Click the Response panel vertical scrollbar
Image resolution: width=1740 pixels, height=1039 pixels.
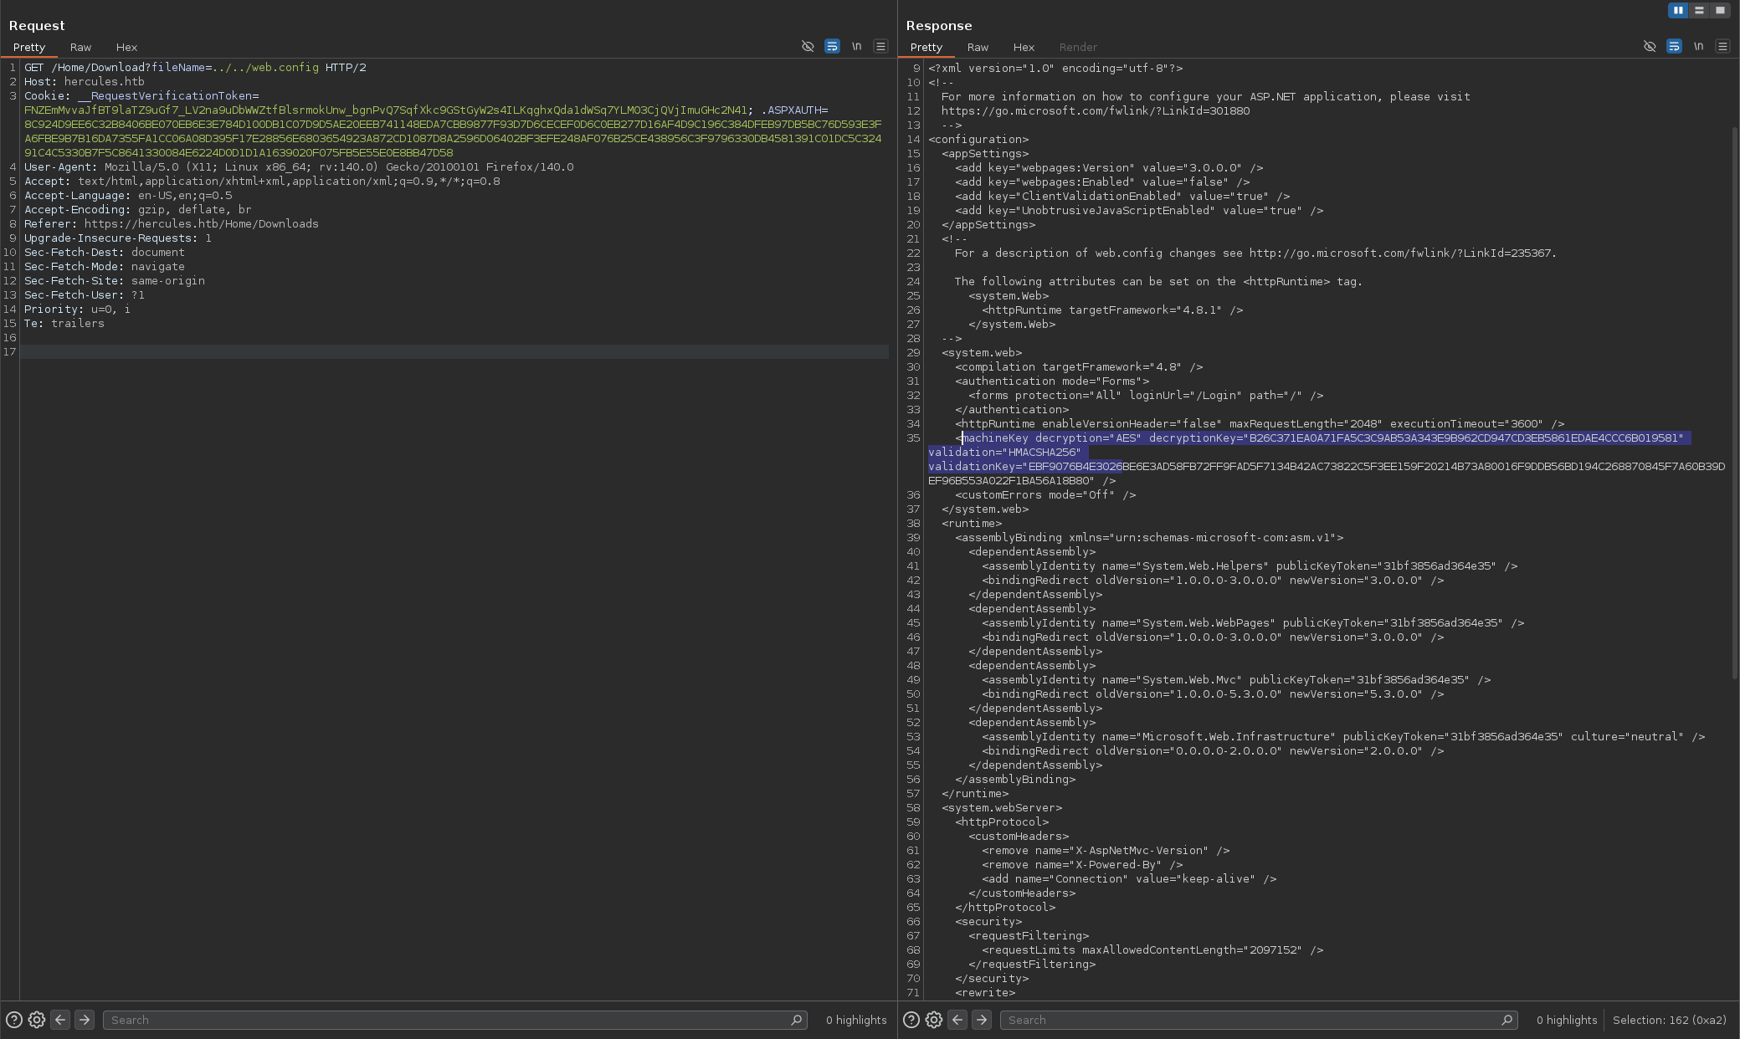click(1734, 402)
